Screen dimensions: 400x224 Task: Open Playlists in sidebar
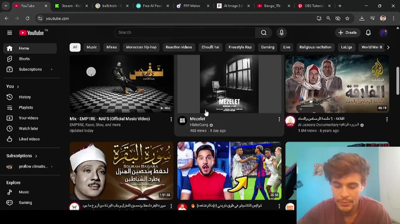tap(30, 108)
